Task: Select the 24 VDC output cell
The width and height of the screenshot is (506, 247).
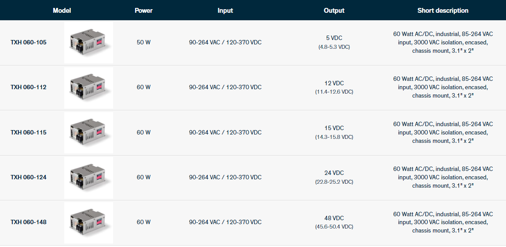Action: coord(334,173)
